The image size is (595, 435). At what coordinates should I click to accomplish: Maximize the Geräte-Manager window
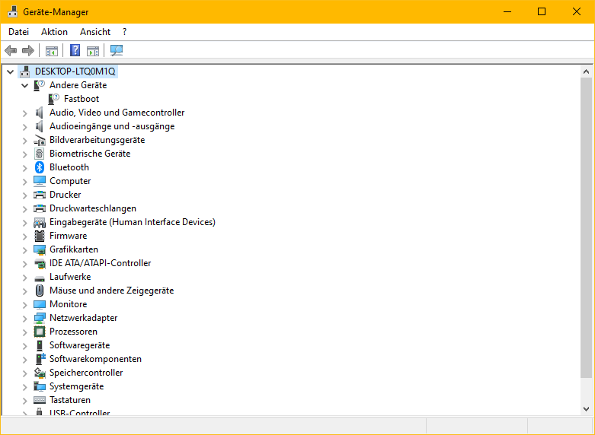click(542, 11)
